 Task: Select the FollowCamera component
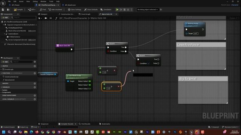coord(15,37)
